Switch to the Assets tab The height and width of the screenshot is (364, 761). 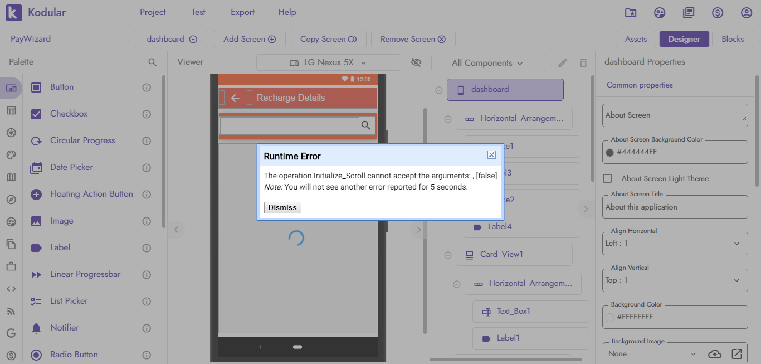636,39
